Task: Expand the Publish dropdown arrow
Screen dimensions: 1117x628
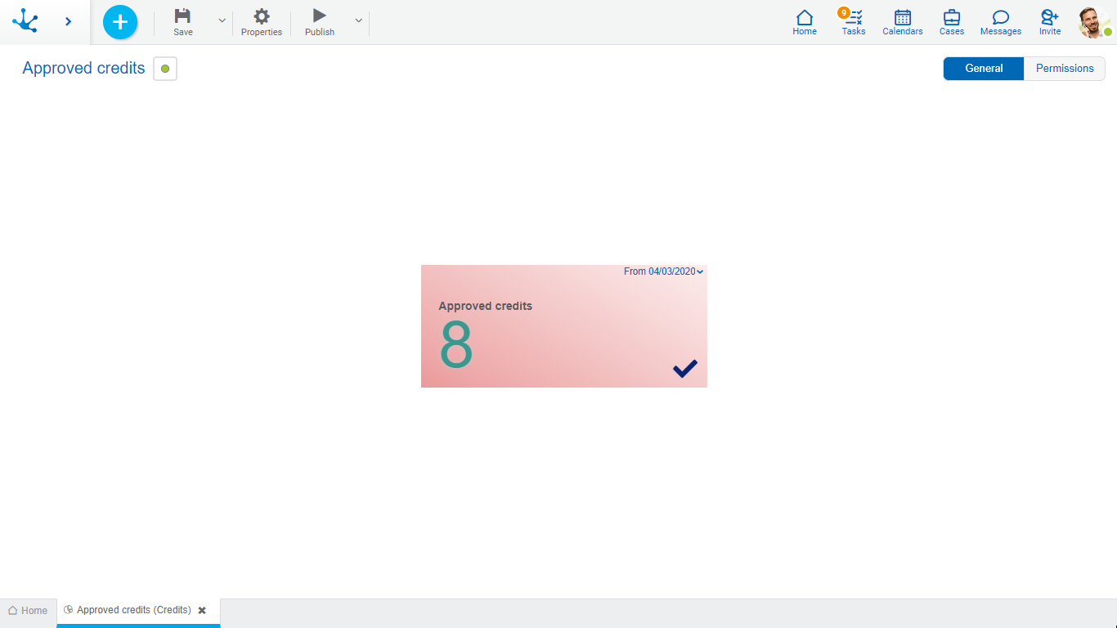Action: tap(358, 20)
